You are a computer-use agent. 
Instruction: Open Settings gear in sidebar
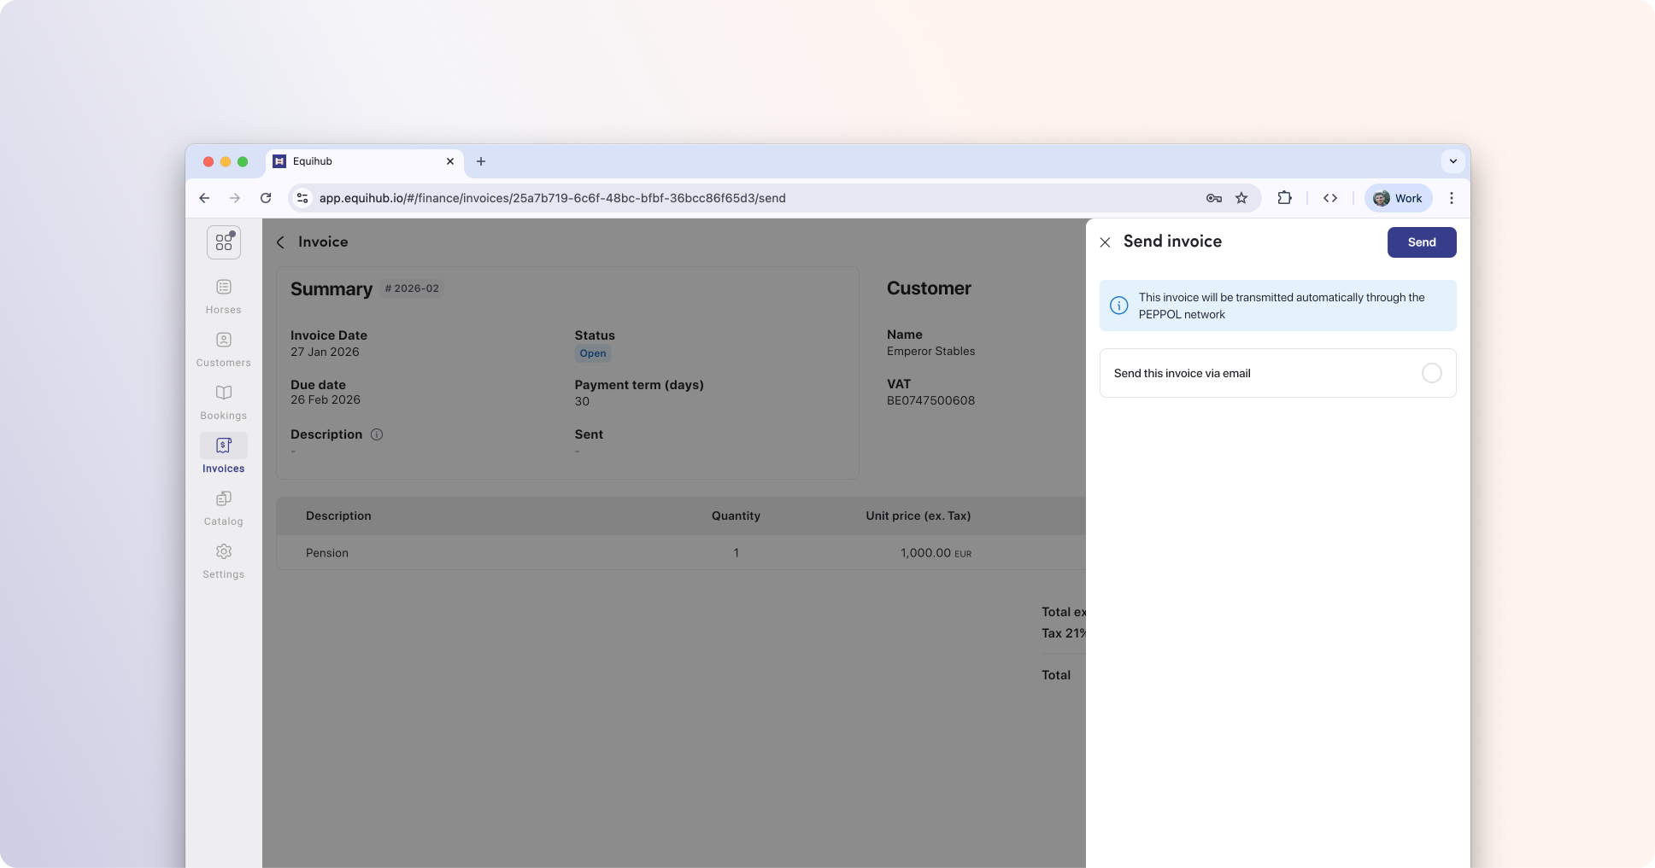click(x=223, y=560)
